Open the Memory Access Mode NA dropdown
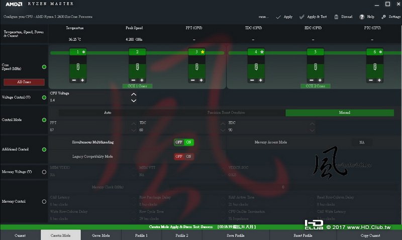 [362, 142]
